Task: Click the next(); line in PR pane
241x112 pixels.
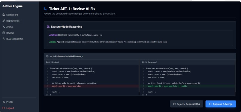Action: (152, 92)
